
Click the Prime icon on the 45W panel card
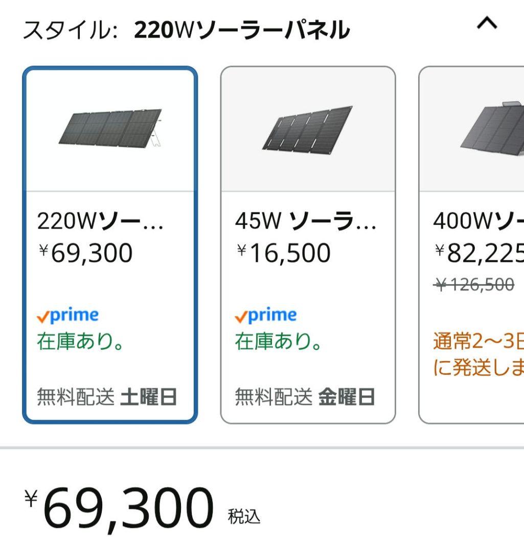tap(266, 315)
